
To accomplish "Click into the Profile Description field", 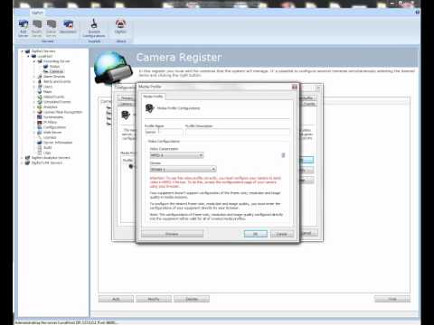I will pyautogui.click(x=238, y=132).
